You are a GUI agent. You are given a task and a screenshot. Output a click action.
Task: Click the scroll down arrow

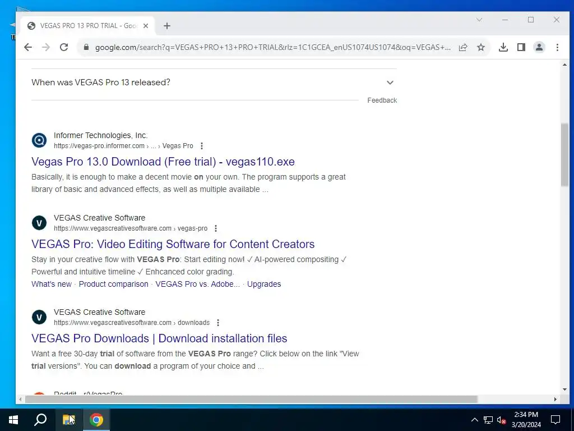(564, 389)
